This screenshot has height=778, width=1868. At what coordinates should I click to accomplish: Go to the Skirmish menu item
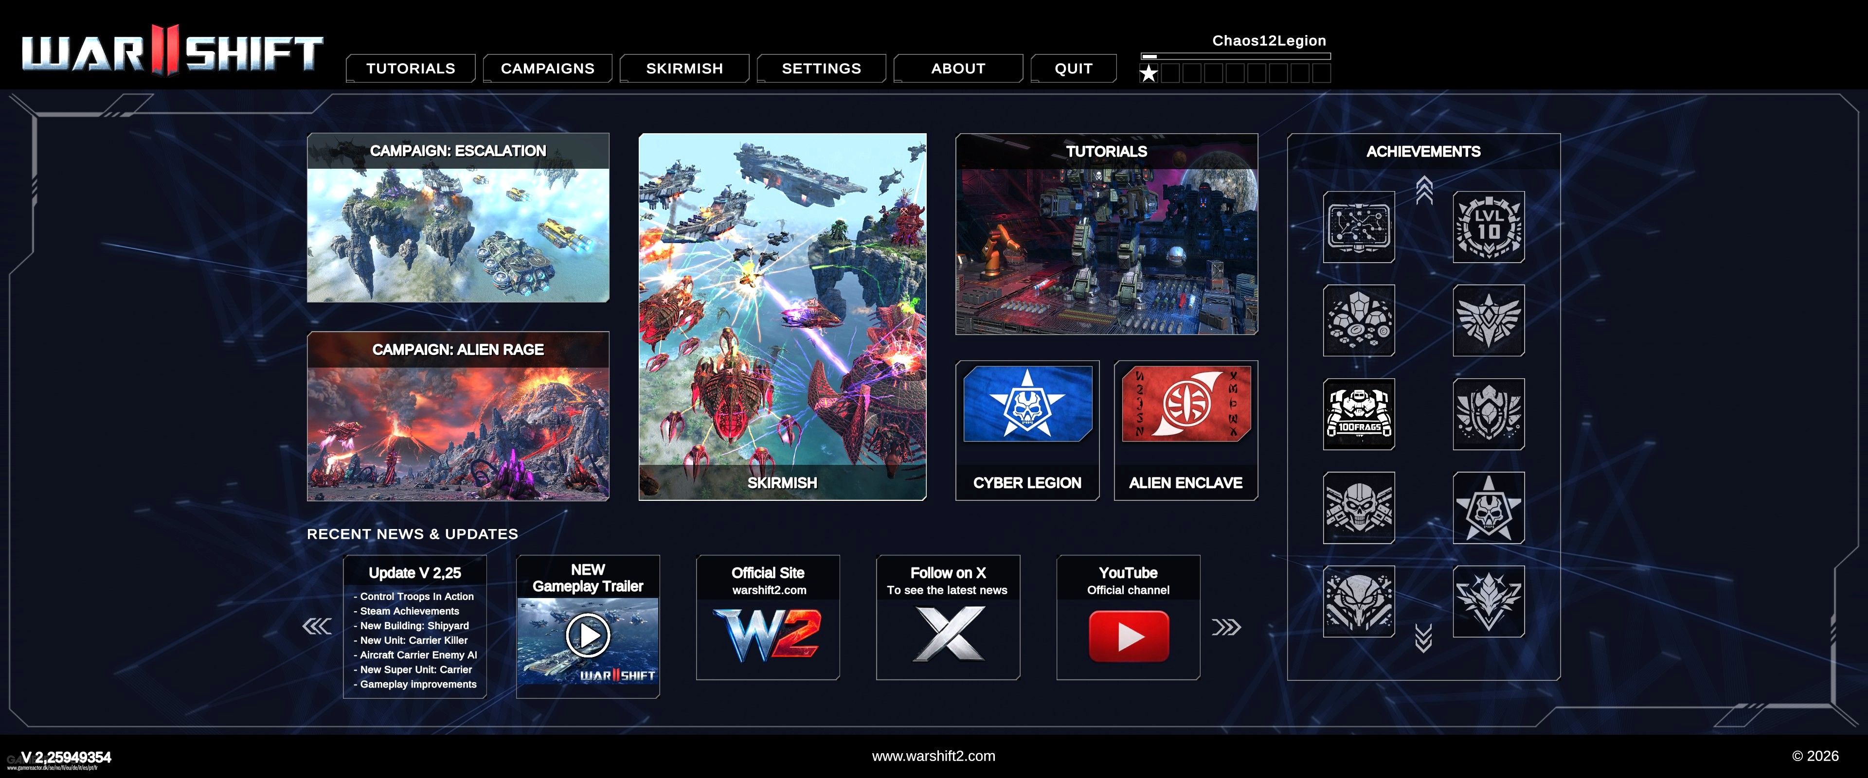[684, 68]
